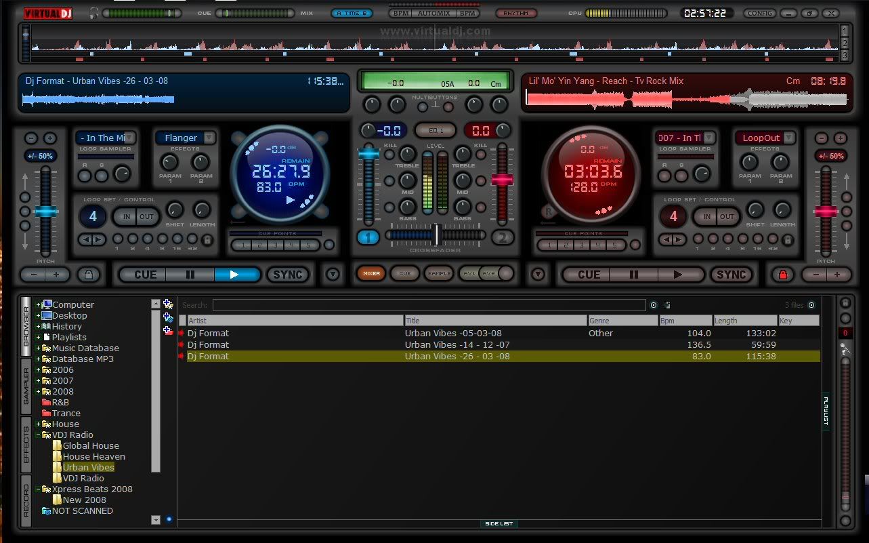This screenshot has height=543, width=869.
Task: Select the House Heaven folder
Action: pos(94,457)
